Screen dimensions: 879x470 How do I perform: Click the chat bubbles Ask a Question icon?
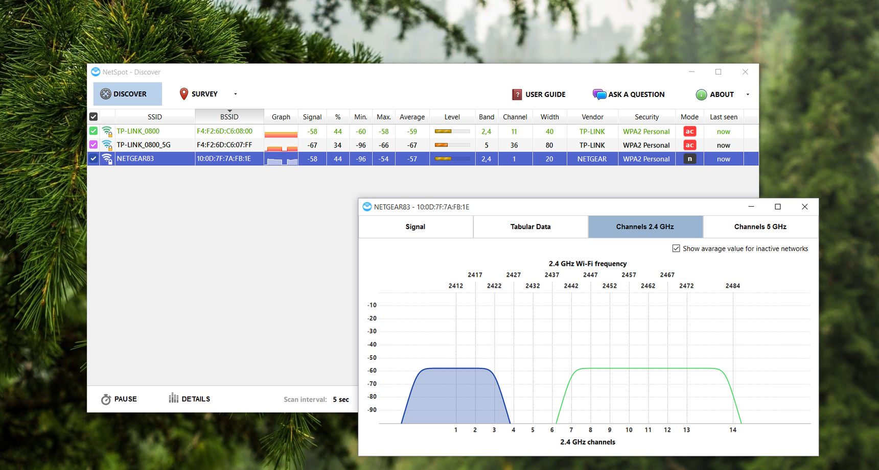pyautogui.click(x=599, y=94)
